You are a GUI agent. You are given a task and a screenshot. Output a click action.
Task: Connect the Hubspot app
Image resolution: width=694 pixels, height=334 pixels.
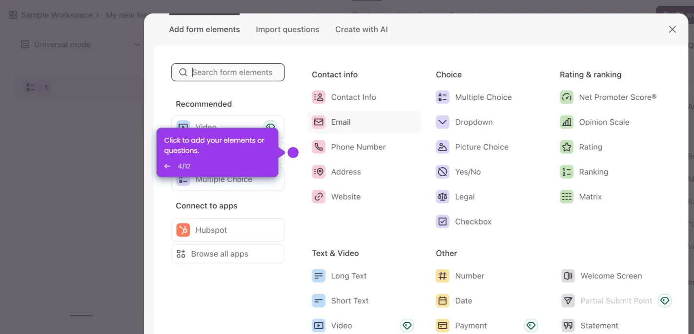(x=228, y=230)
